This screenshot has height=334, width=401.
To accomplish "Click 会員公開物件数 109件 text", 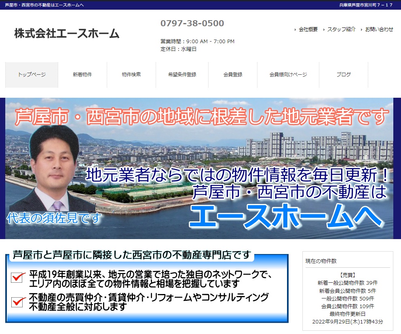I will coord(348,306).
